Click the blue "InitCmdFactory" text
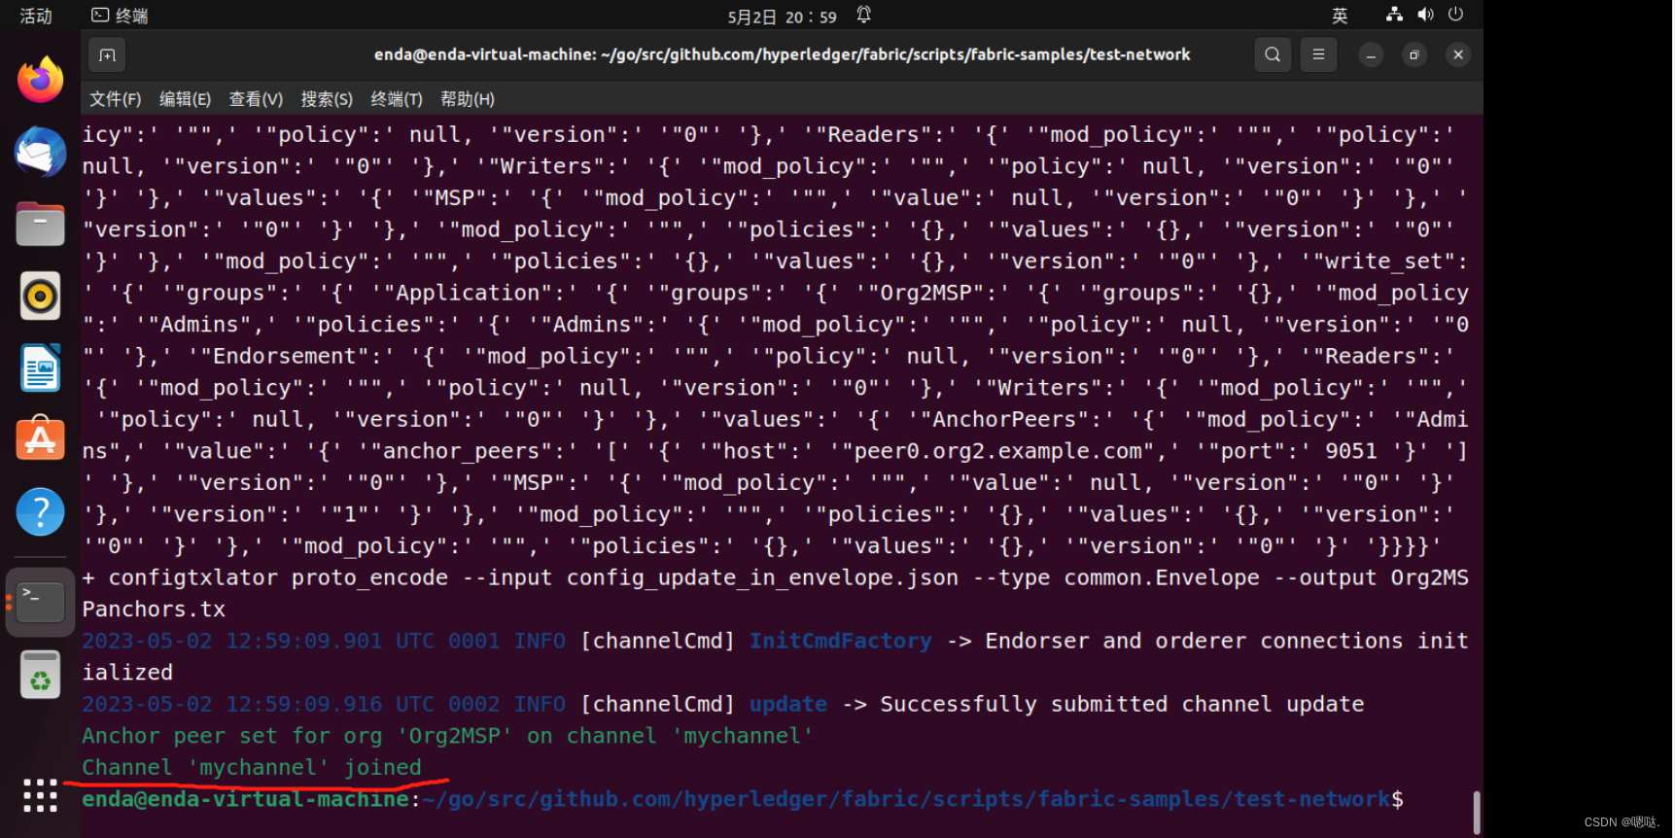This screenshot has height=838, width=1675. tap(840, 641)
